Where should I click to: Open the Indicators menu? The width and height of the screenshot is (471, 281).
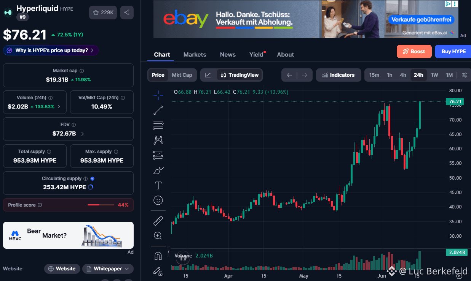click(338, 75)
